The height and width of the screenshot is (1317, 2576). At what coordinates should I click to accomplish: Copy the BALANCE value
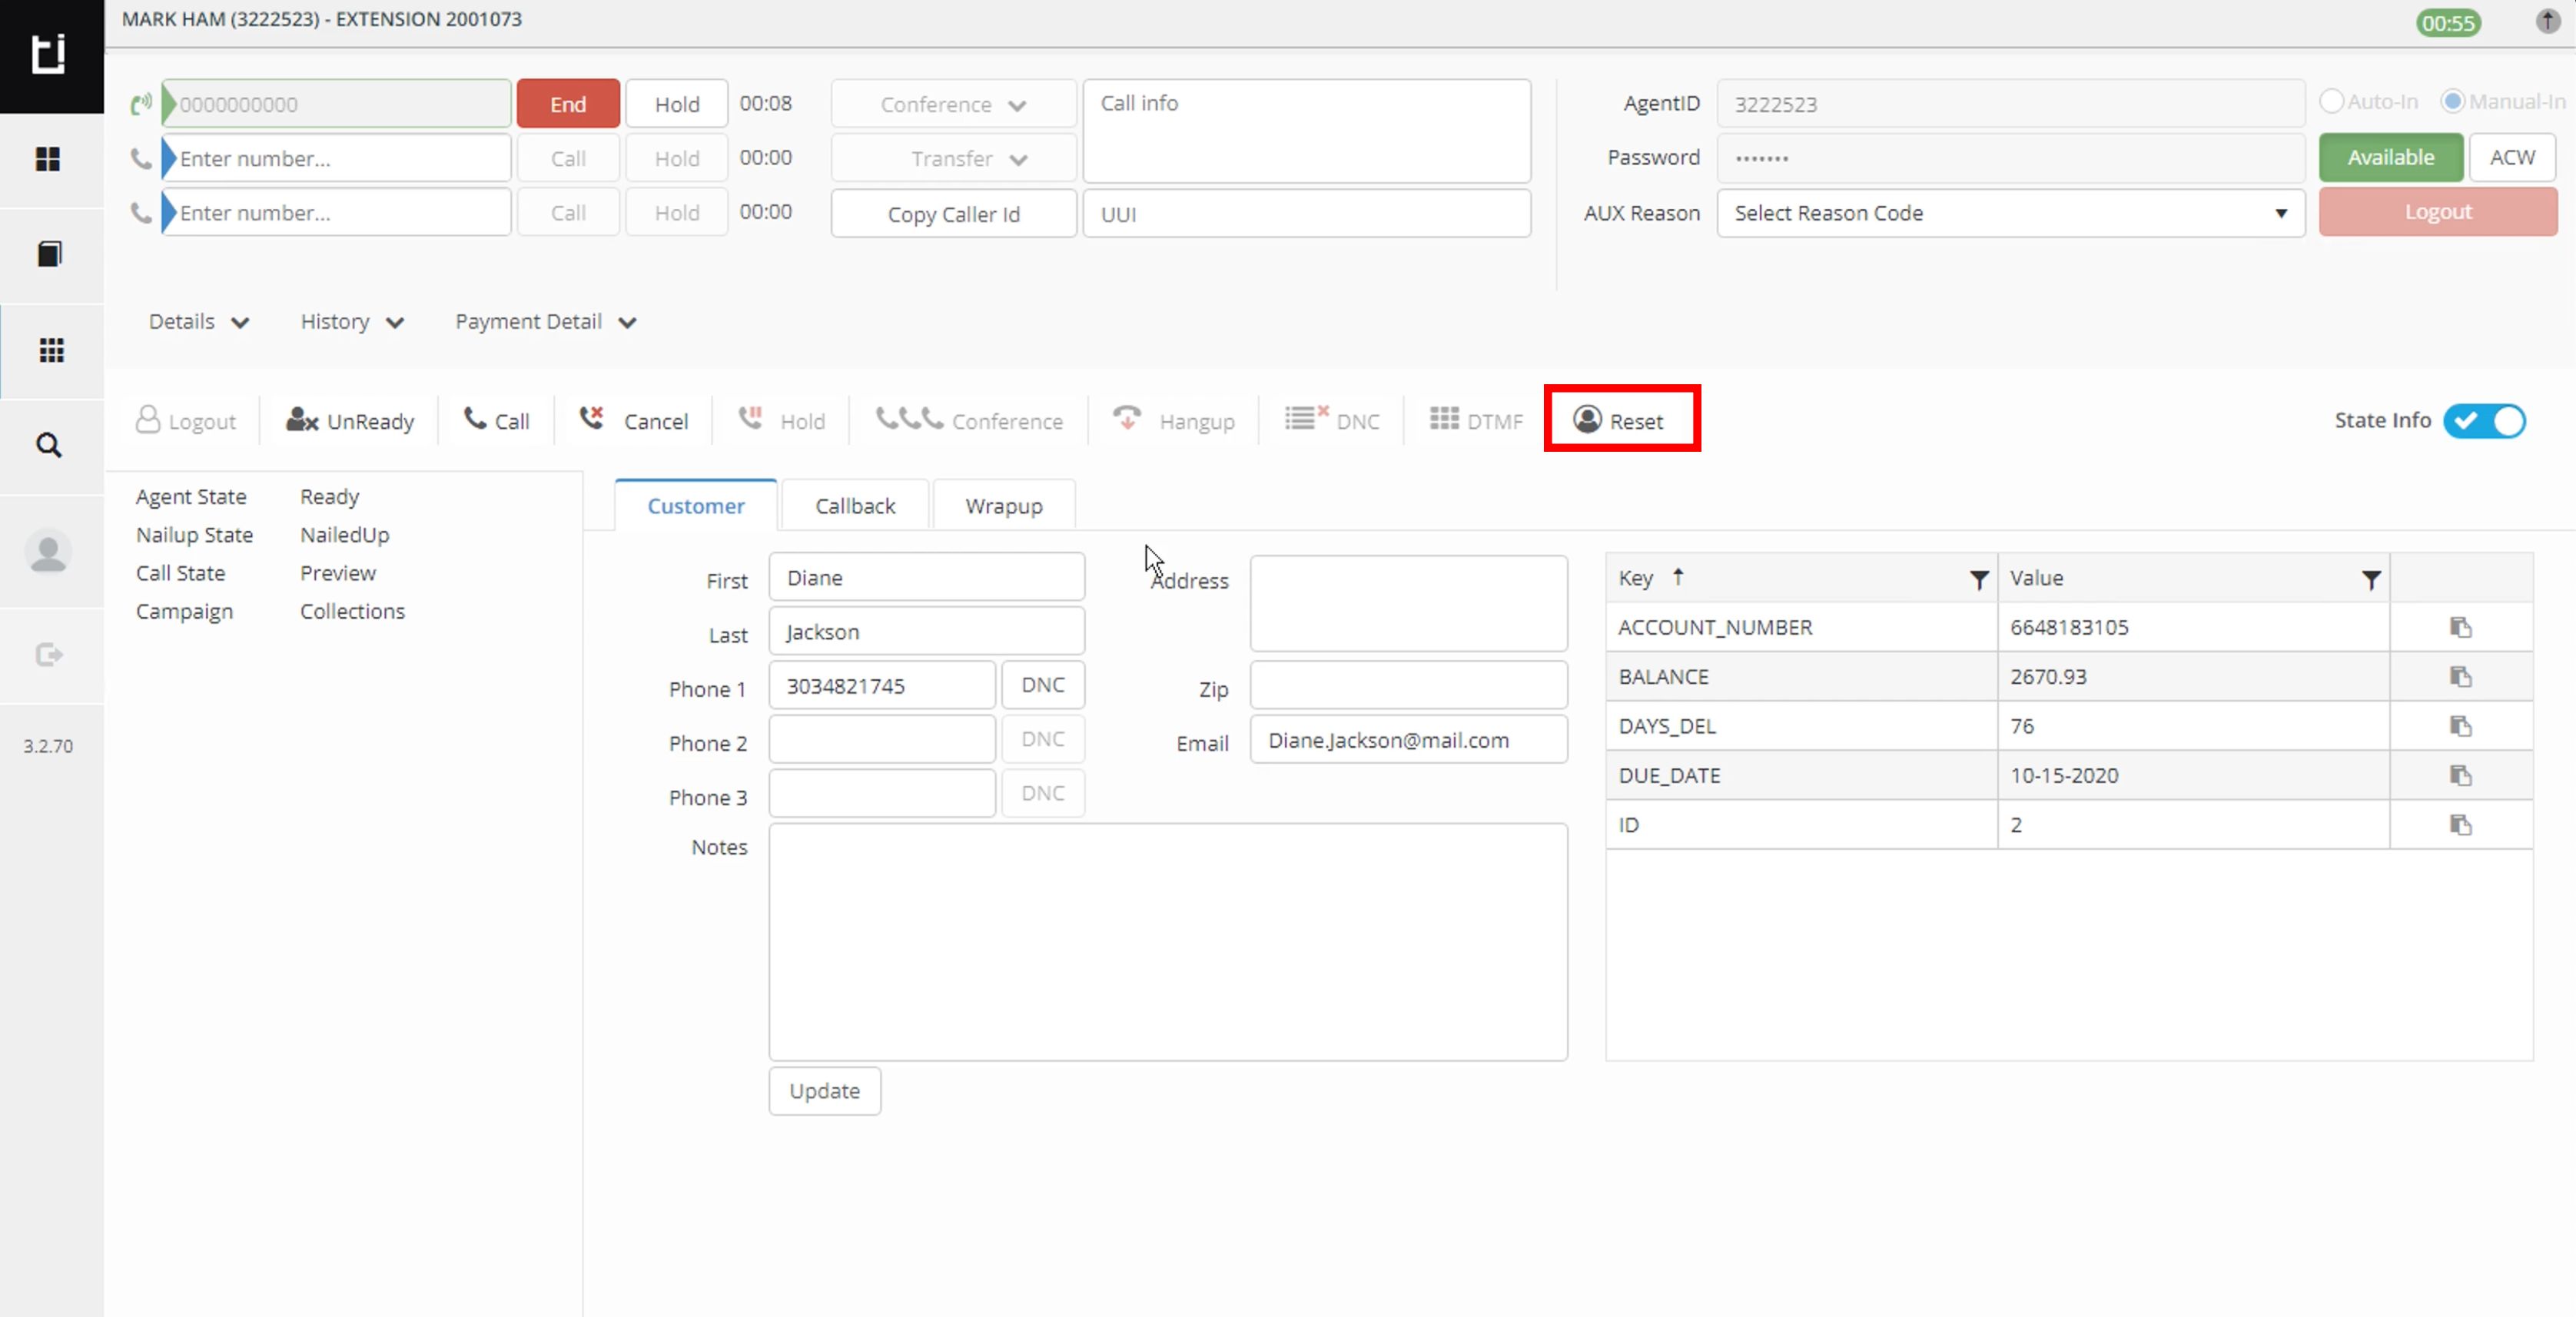click(x=2460, y=677)
